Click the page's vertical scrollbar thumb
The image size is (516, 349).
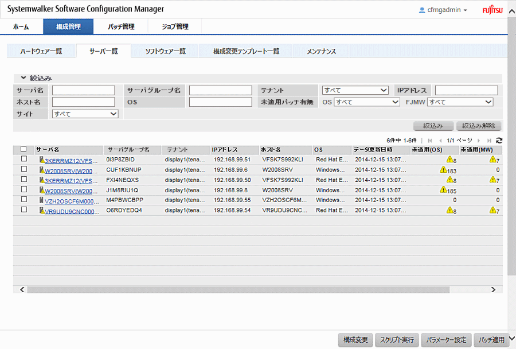point(512,145)
